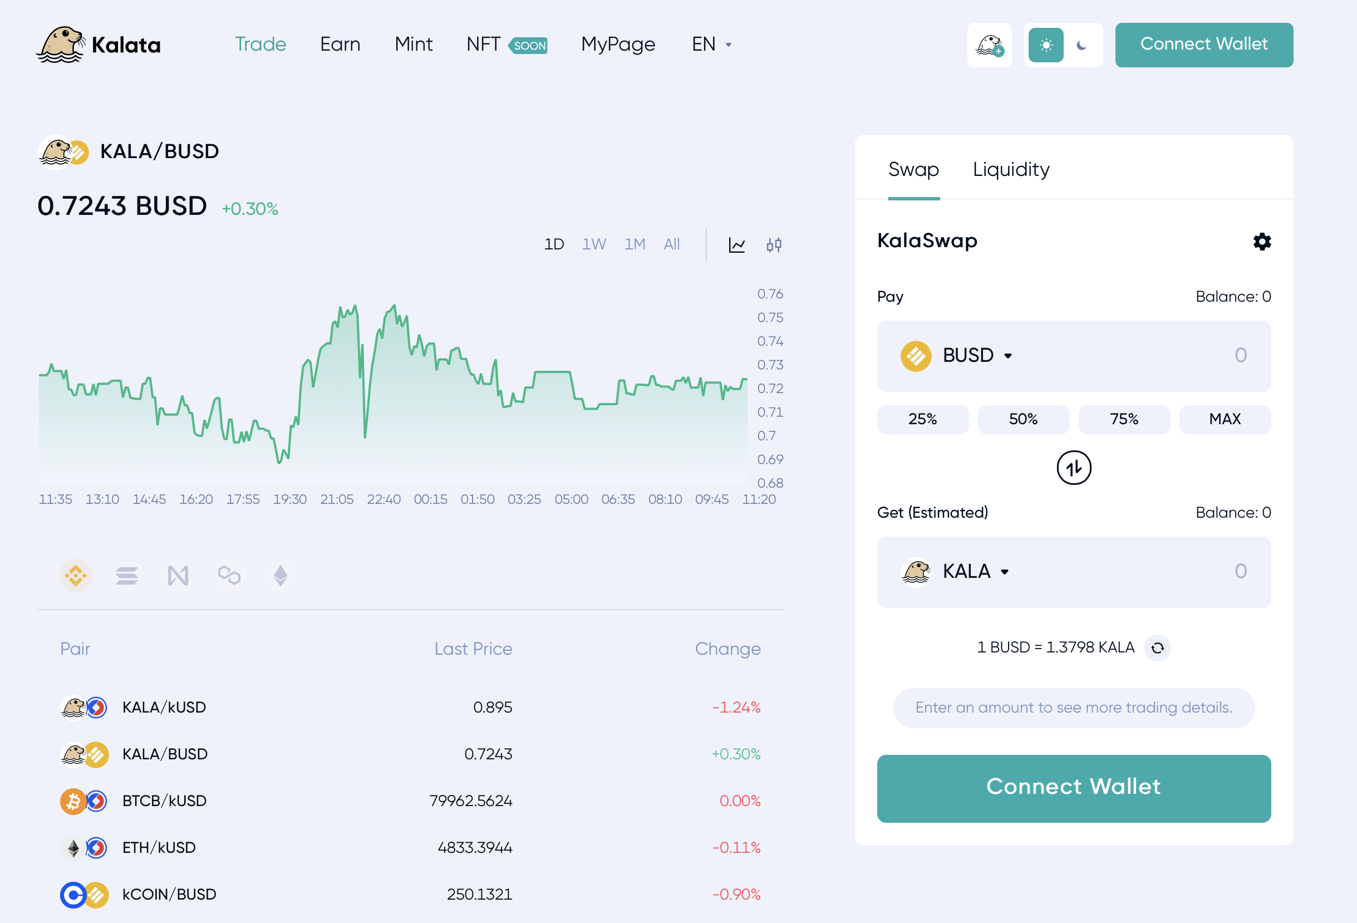This screenshot has height=923, width=1357.
Task: Click the swap direction arrows icon
Action: 1073,467
